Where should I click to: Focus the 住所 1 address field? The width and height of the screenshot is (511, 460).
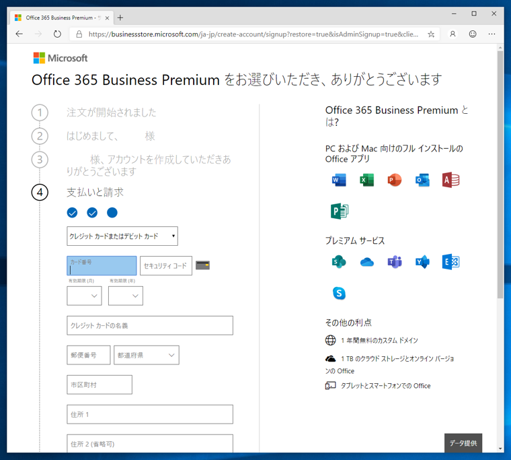click(x=150, y=414)
